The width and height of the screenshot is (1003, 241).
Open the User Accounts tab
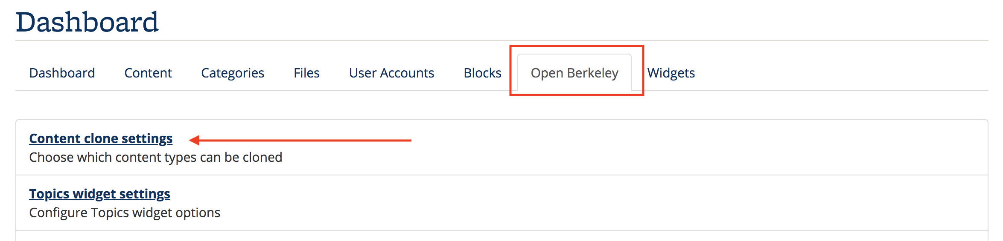pos(391,73)
